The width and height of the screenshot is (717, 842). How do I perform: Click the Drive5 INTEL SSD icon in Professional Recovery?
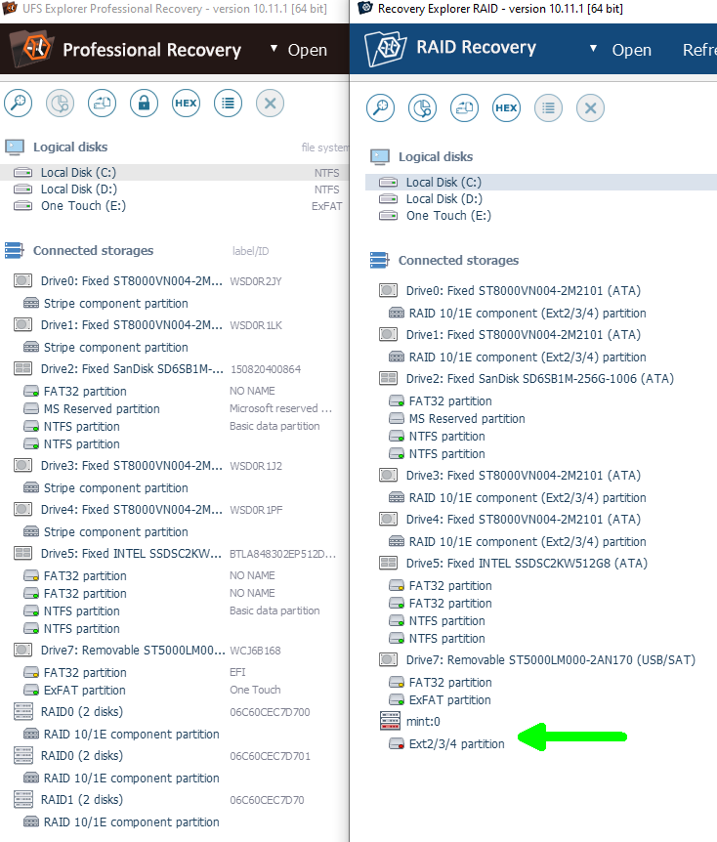pyautogui.click(x=22, y=553)
